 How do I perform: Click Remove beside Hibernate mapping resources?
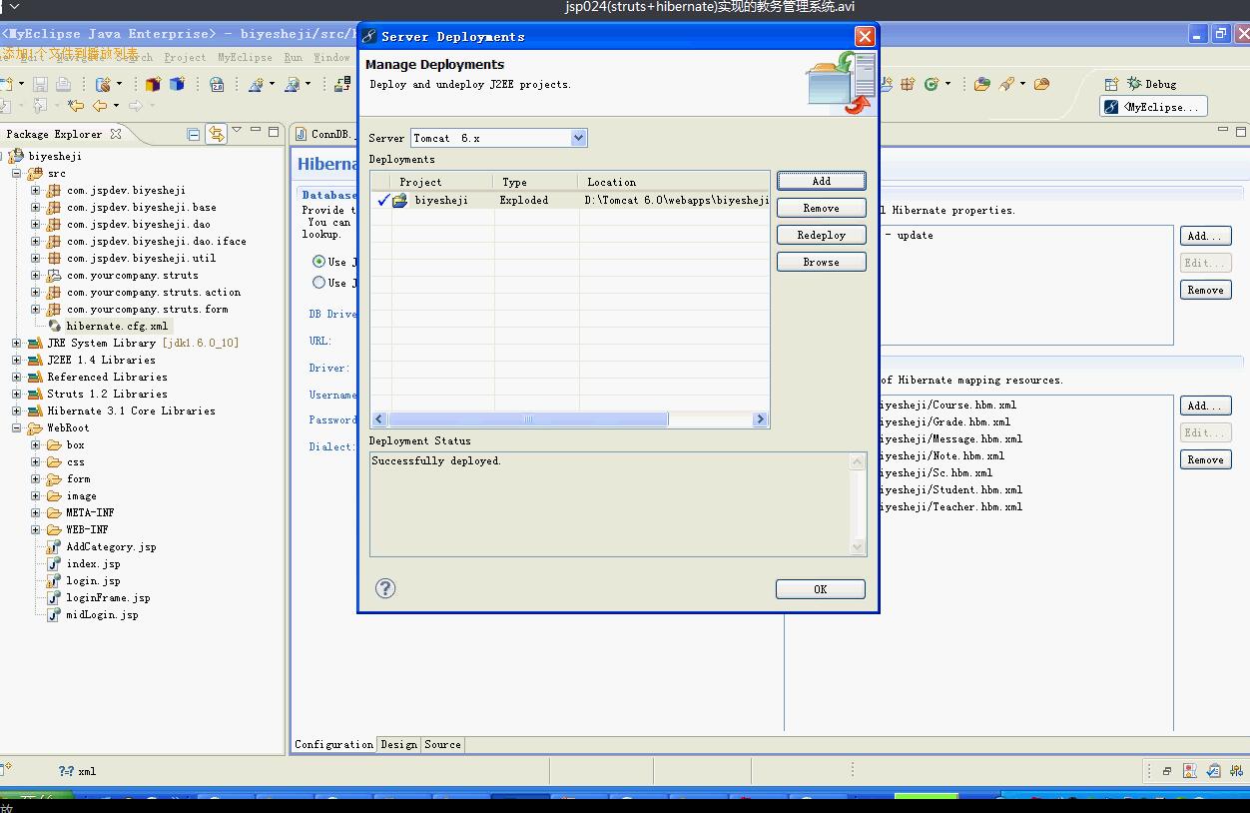point(1205,459)
